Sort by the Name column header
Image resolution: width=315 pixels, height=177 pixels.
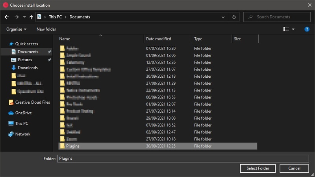click(x=65, y=39)
